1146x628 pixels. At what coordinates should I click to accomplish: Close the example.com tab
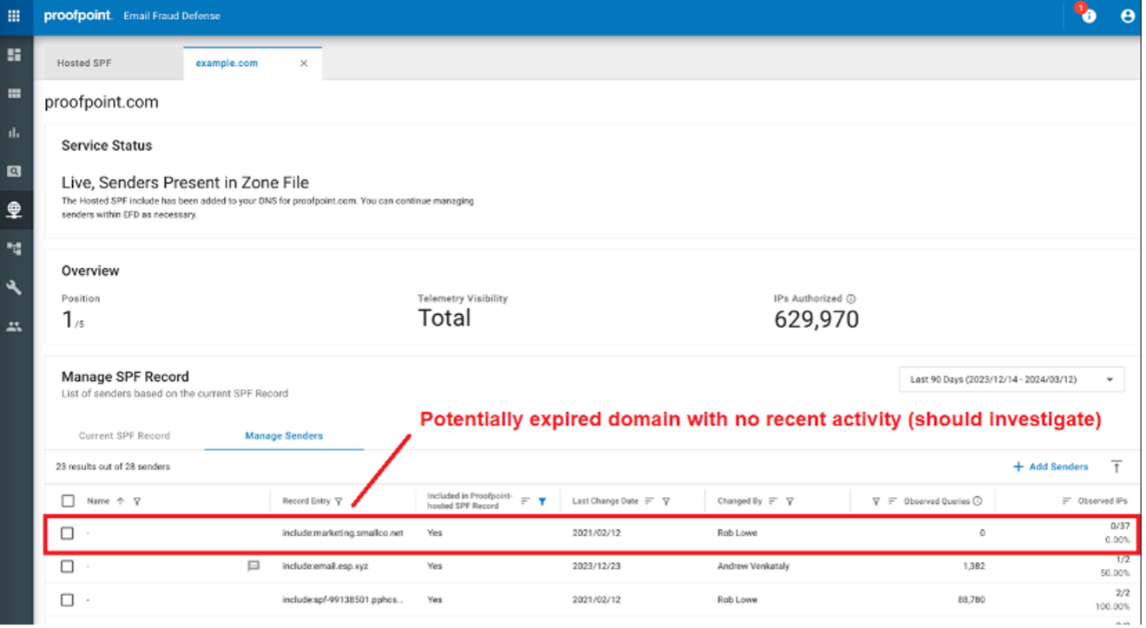[x=304, y=63]
